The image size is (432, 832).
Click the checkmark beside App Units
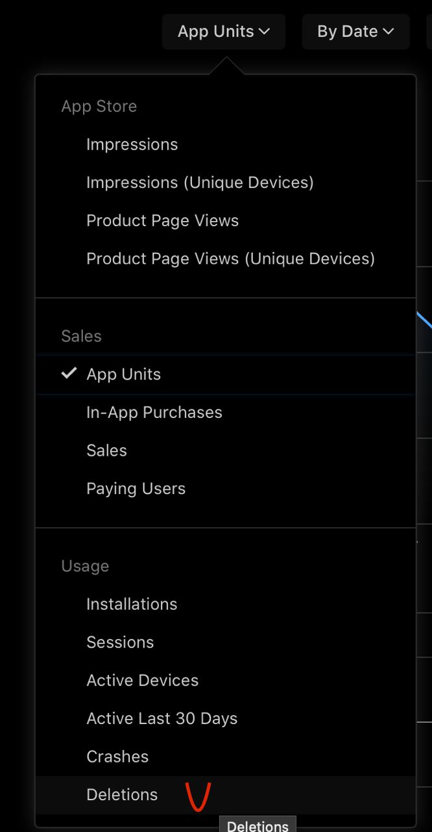(x=69, y=374)
